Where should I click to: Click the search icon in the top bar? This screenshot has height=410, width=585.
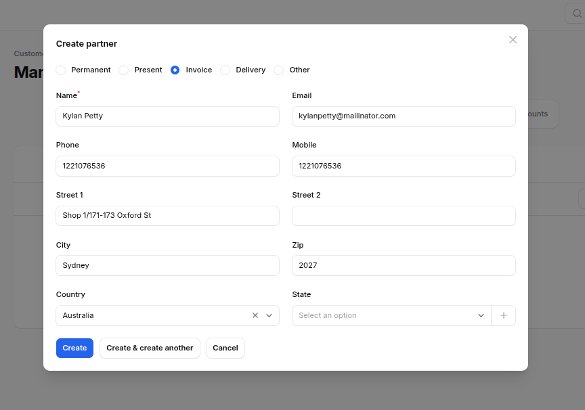pos(577,13)
